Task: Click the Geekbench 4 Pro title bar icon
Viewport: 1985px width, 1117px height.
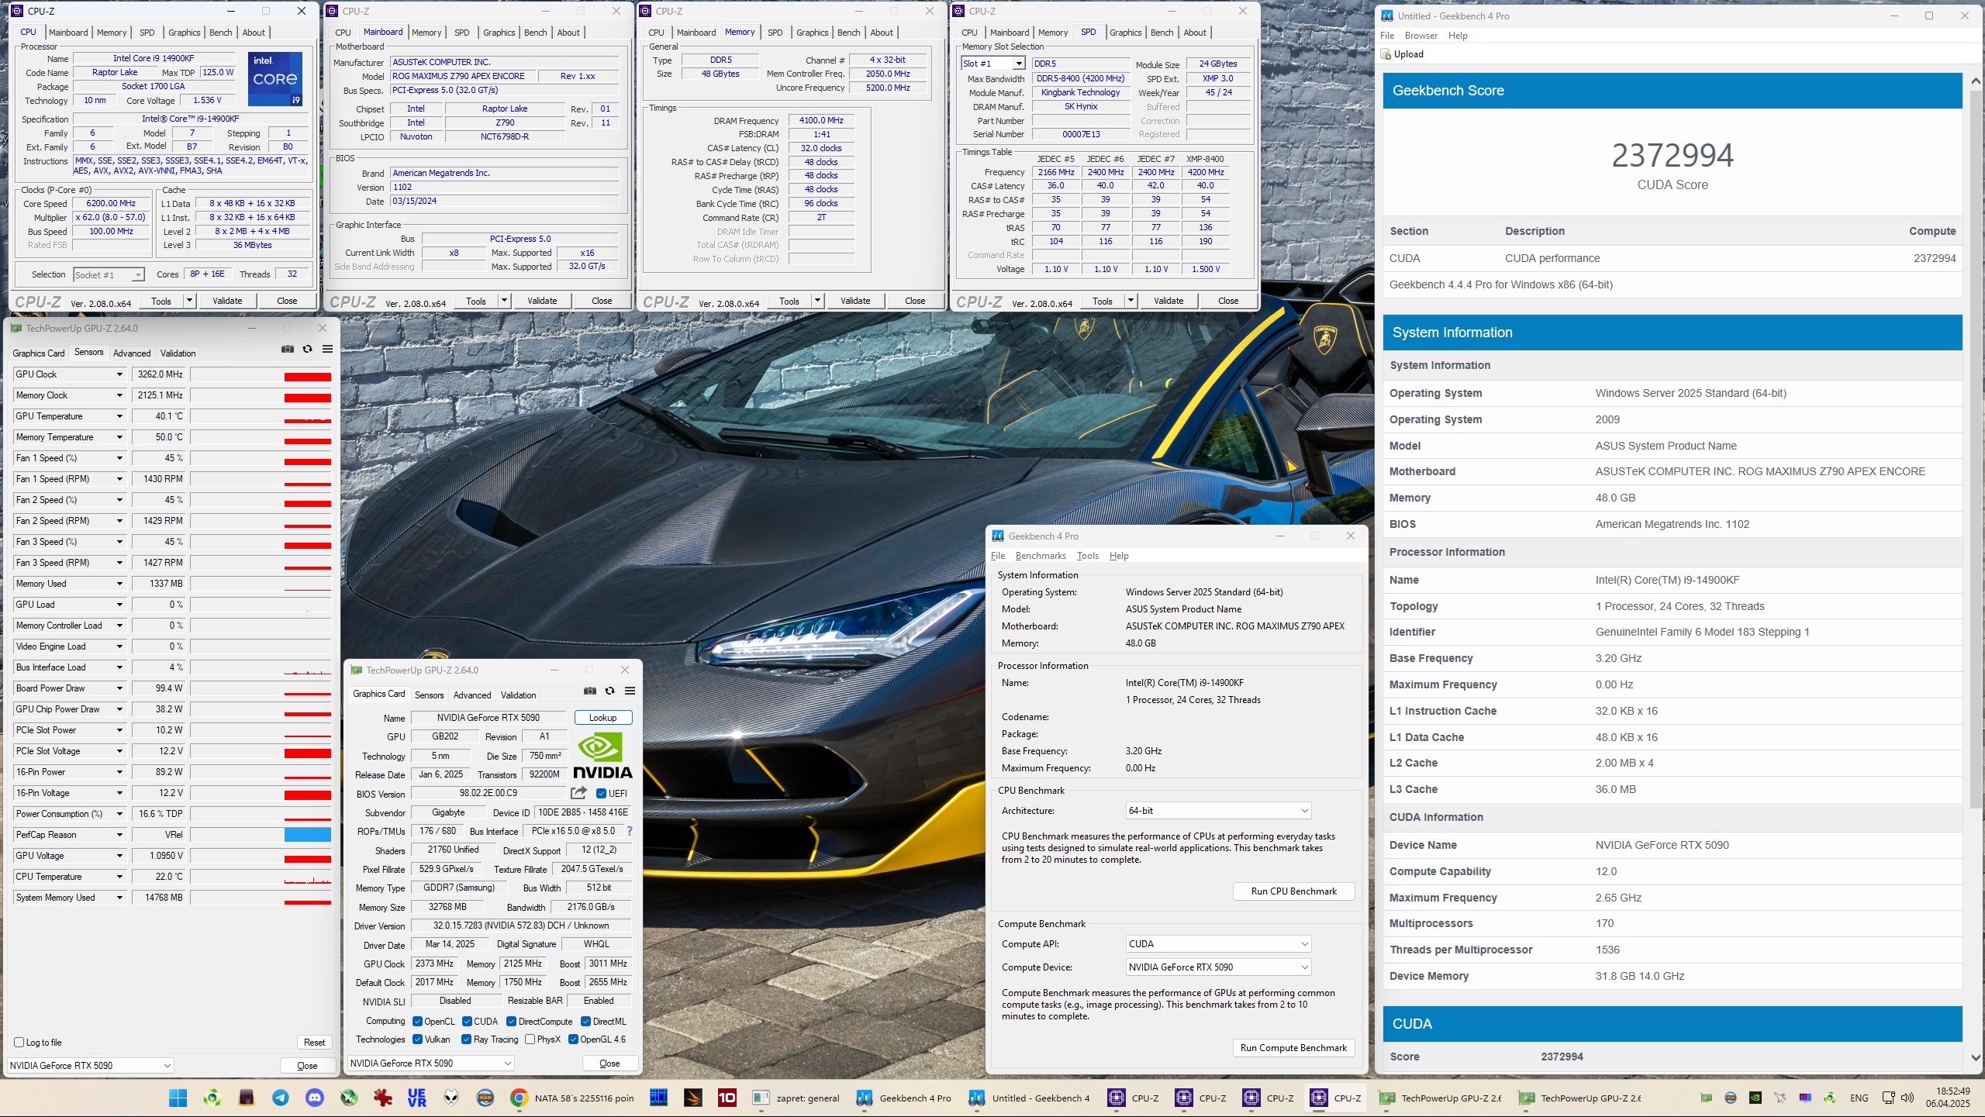Action: pos(998,536)
